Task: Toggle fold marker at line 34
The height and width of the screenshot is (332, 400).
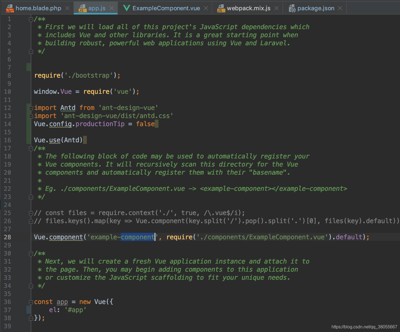Action: pos(31,286)
